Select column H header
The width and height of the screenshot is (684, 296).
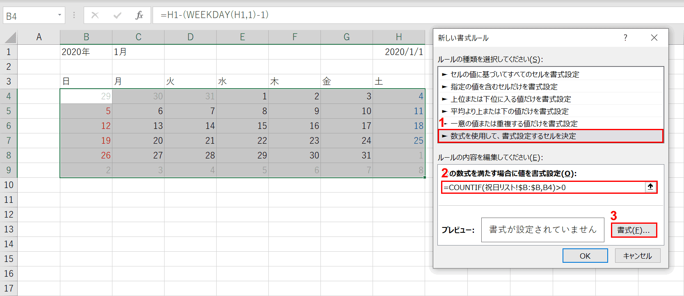point(399,37)
